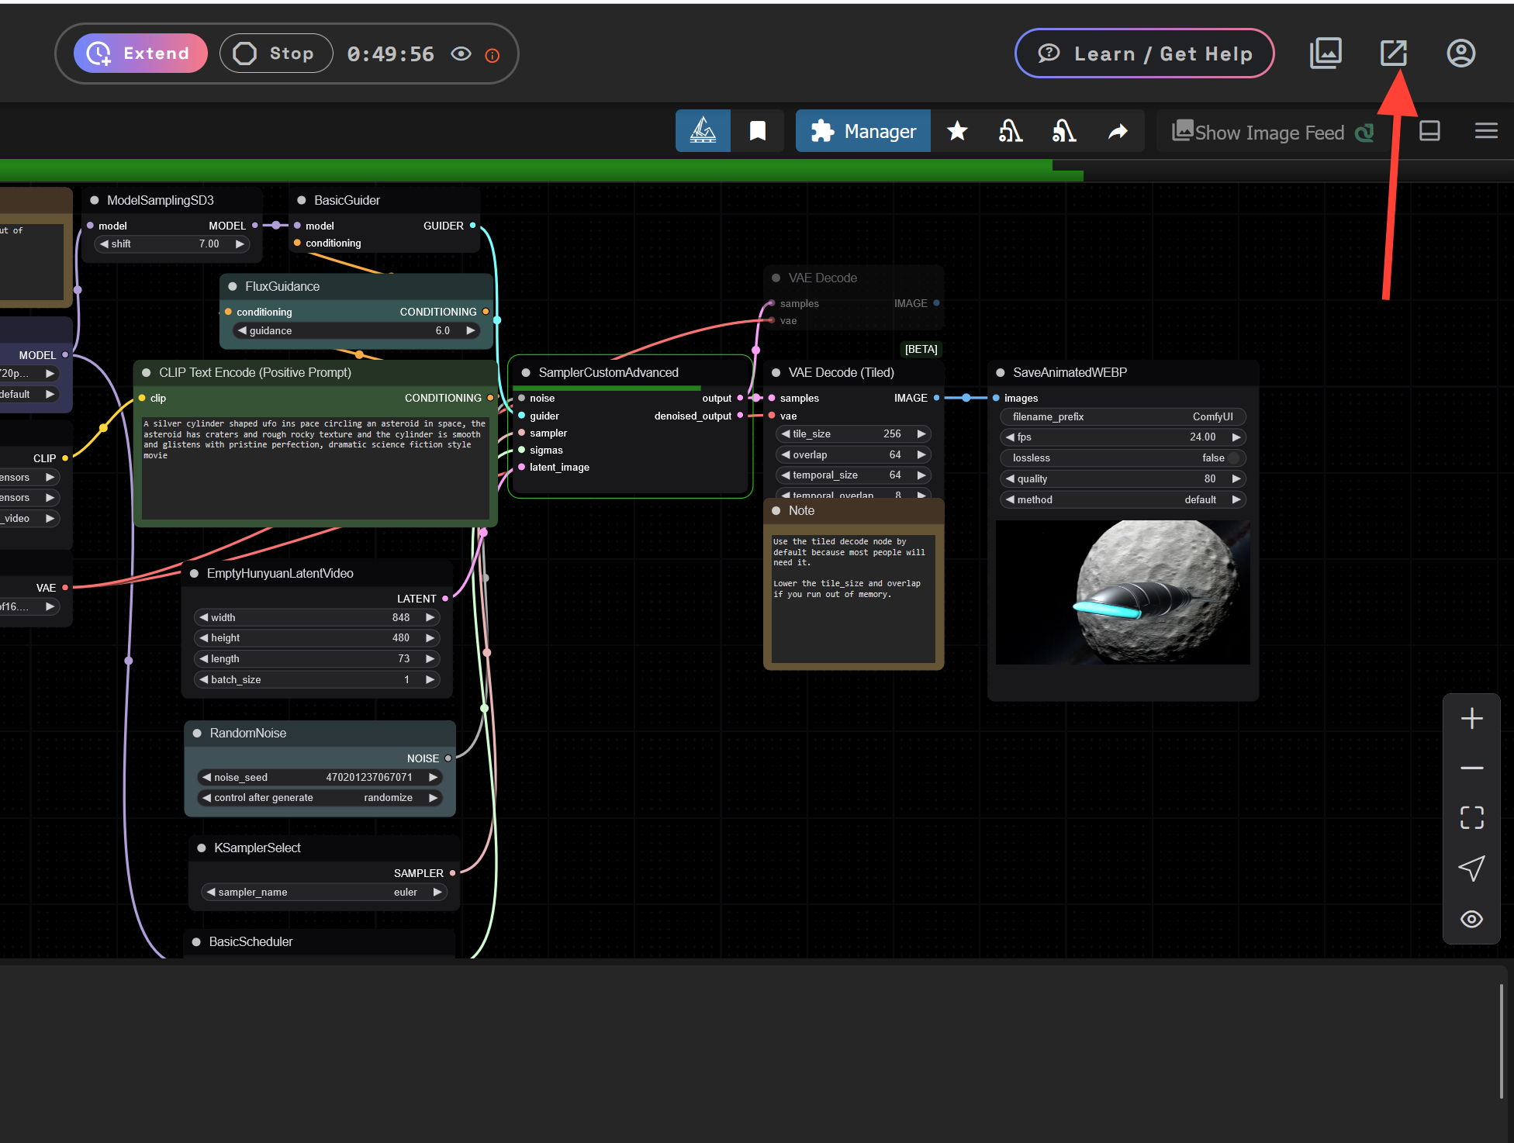Toggle the eye icon next to timer
1514x1143 pixels.
(461, 54)
